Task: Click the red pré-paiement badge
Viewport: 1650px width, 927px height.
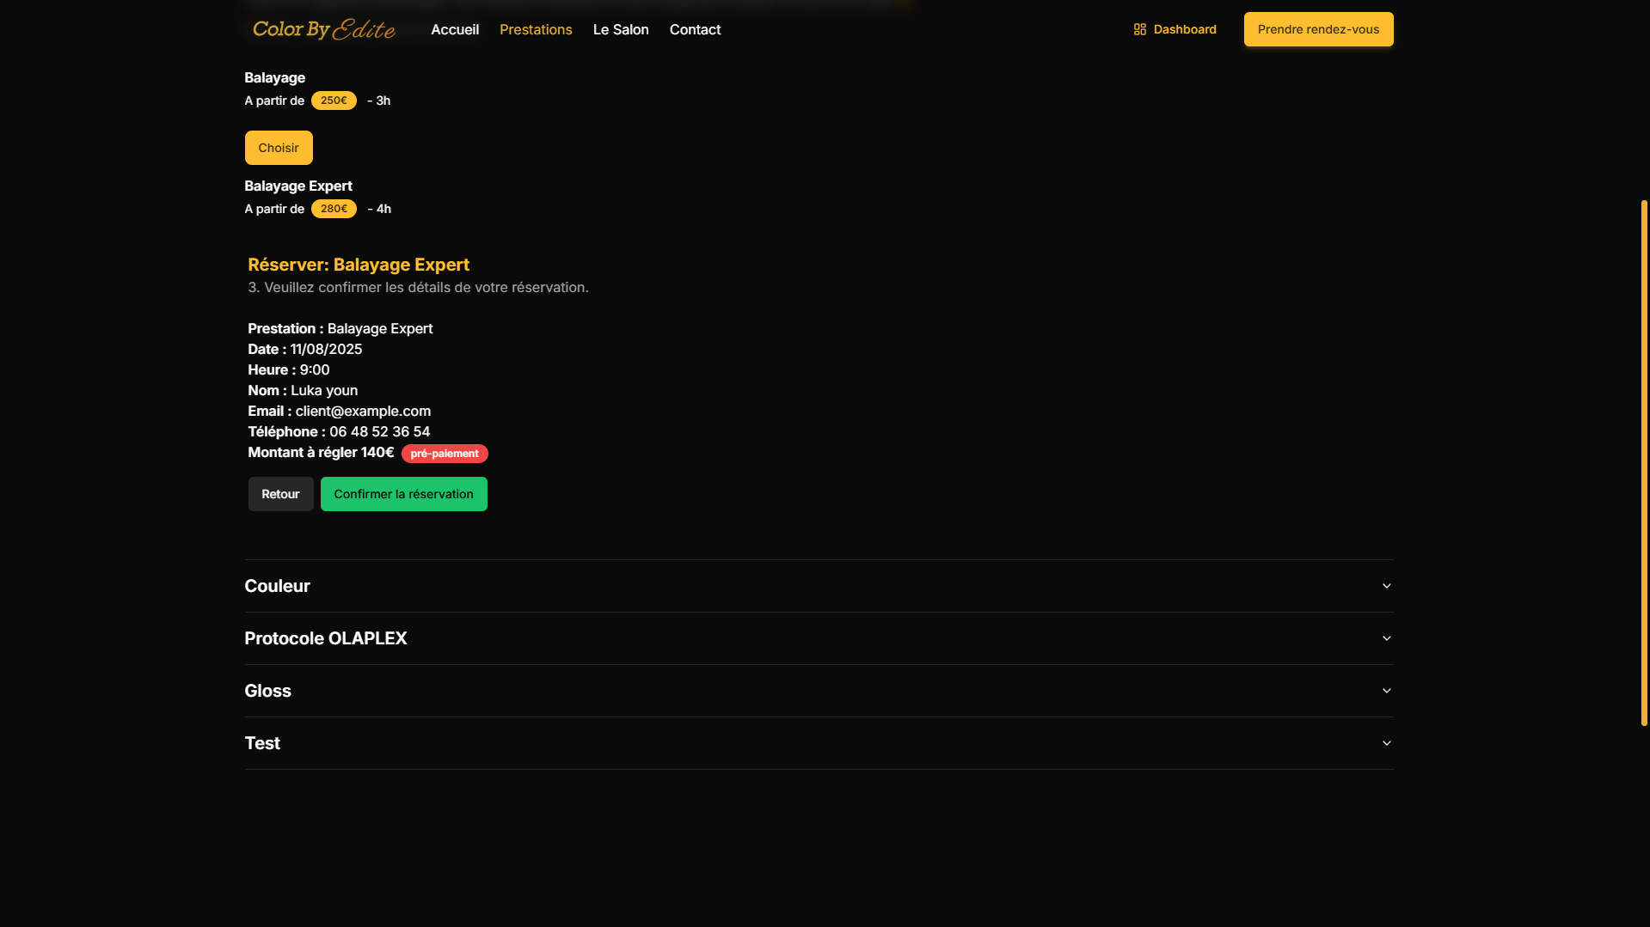Action: pos(444,454)
